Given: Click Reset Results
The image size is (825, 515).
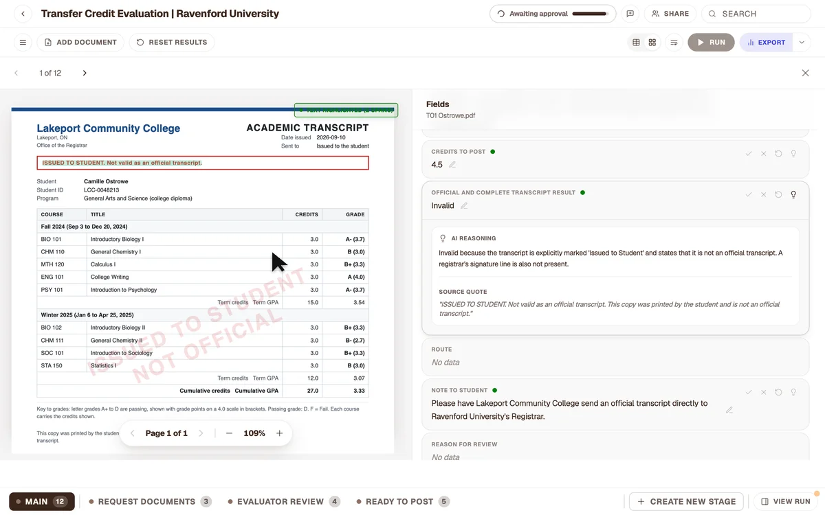Looking at the screenshot, I should pyautogui.click(x=172, y=43).
